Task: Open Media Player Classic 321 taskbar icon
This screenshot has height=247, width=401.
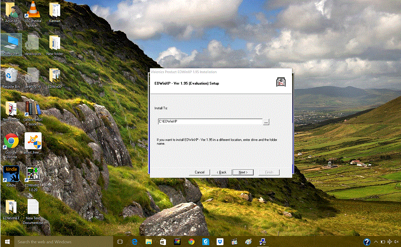Action: (234, 241)
